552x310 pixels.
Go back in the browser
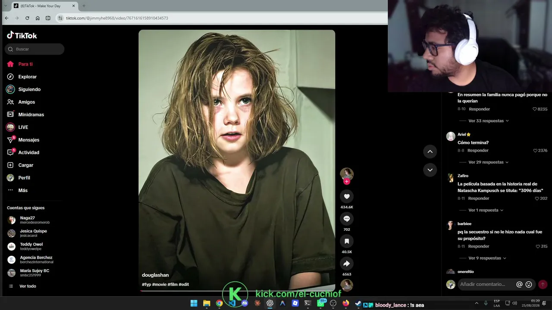pos(6,18)
